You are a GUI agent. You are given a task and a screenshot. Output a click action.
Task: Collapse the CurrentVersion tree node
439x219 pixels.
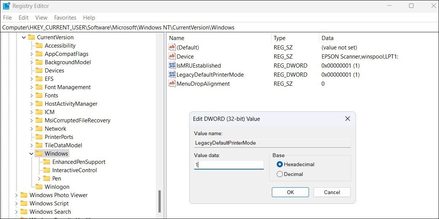click(24, 37)
